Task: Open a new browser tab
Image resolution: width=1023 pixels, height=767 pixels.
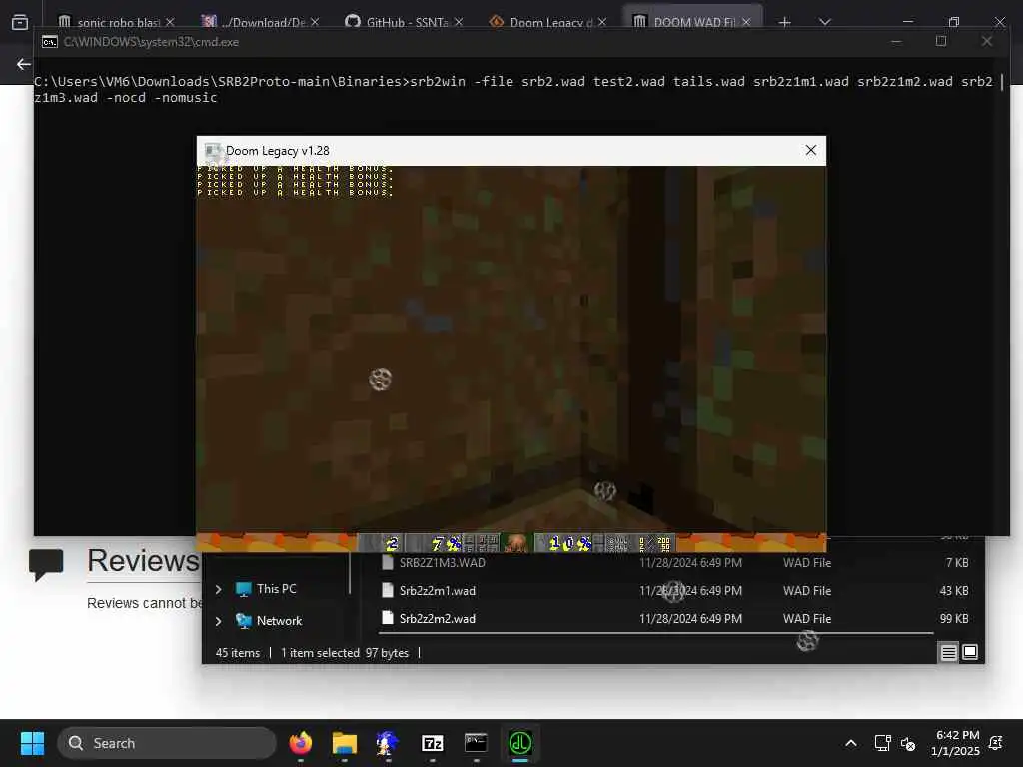Action: click(785, 22)
